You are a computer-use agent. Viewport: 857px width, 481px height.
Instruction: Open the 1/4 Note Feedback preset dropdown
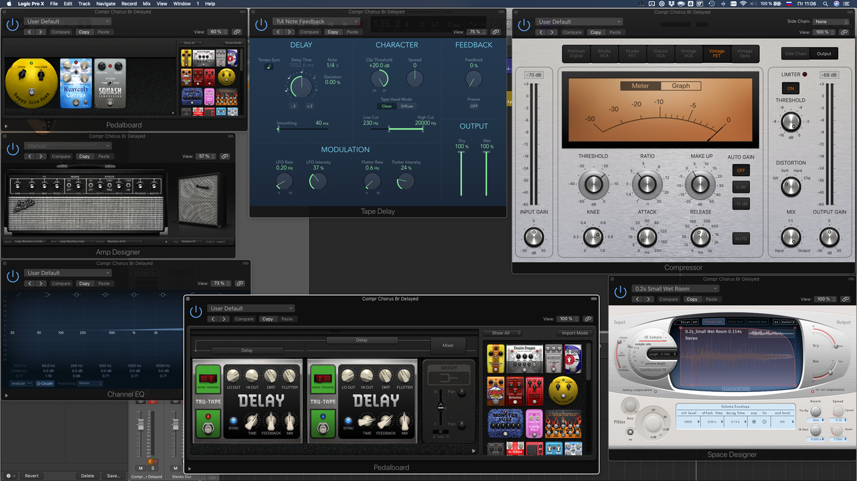click(317, 21)
